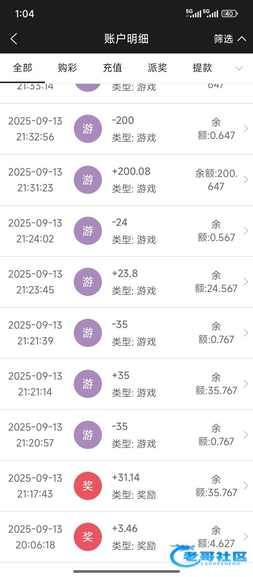Tap the back arrow icon
Image resolution: width=253 pixels, height=577 pixels.
coord(14,39)
